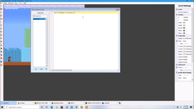Toggle the Under Water checkbox
Screen dimensions: 194x109
click(184, 54)
